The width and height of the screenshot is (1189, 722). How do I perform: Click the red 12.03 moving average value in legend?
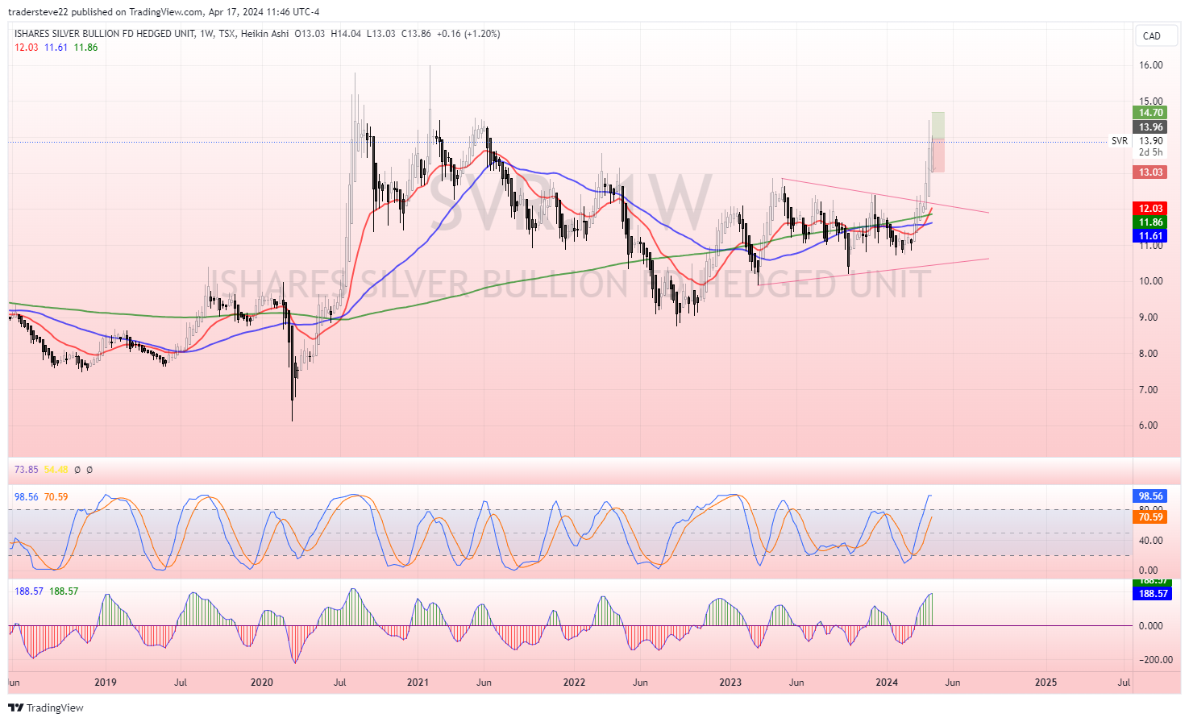click(x=26, y=48)
